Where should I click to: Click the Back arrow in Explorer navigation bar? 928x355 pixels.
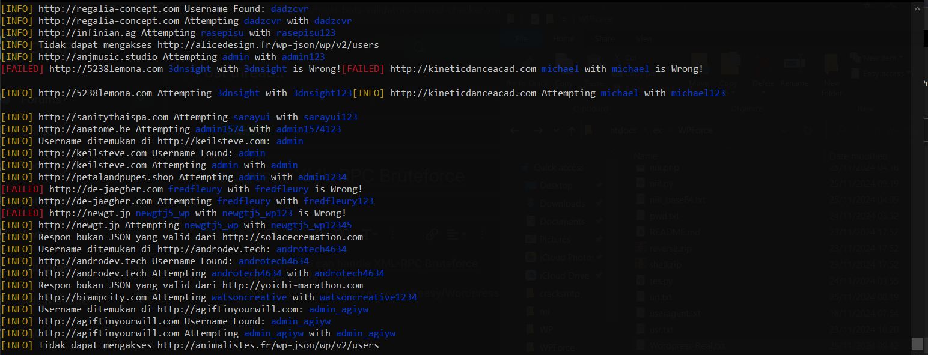[x=515, y=130]
